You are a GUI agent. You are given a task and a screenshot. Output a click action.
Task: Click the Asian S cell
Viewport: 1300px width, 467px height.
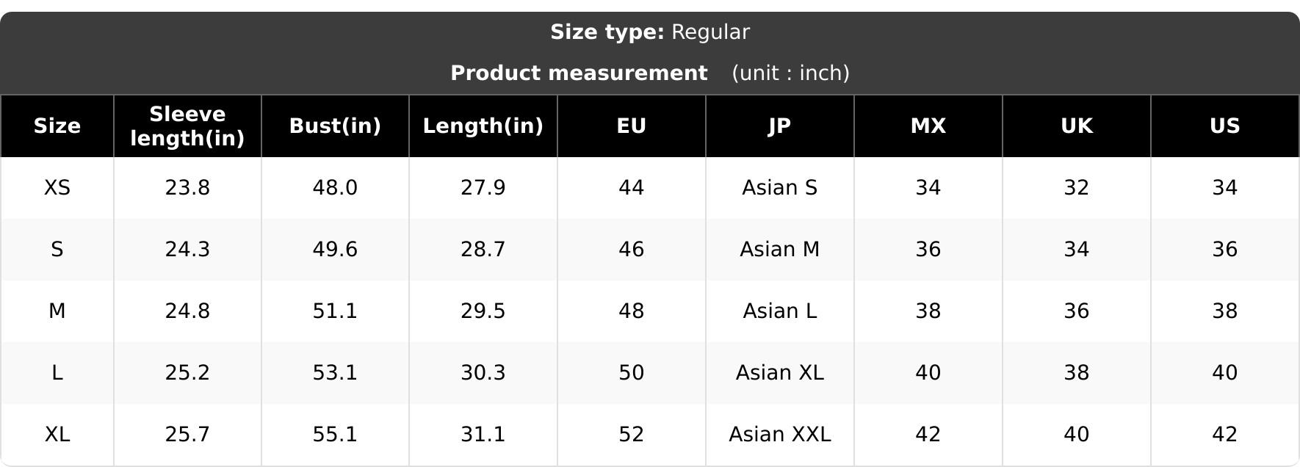click(x=780, y=188)
